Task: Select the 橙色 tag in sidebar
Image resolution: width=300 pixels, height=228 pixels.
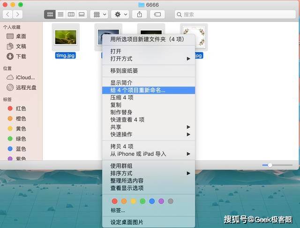Action: click(x=21, y=119)
